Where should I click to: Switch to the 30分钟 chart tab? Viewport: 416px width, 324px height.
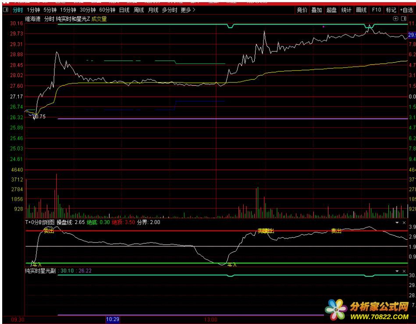pyautogui.click(x=88, y=10)
